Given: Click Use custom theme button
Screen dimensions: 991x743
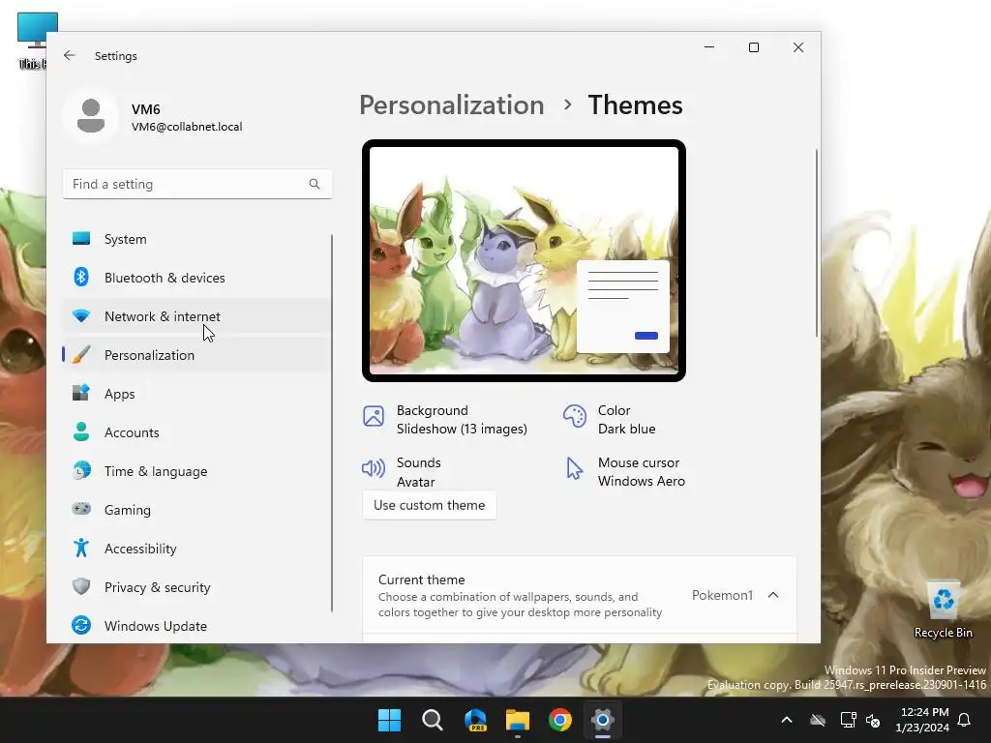Looking at the screenshot, I should [x=429, y=505].
